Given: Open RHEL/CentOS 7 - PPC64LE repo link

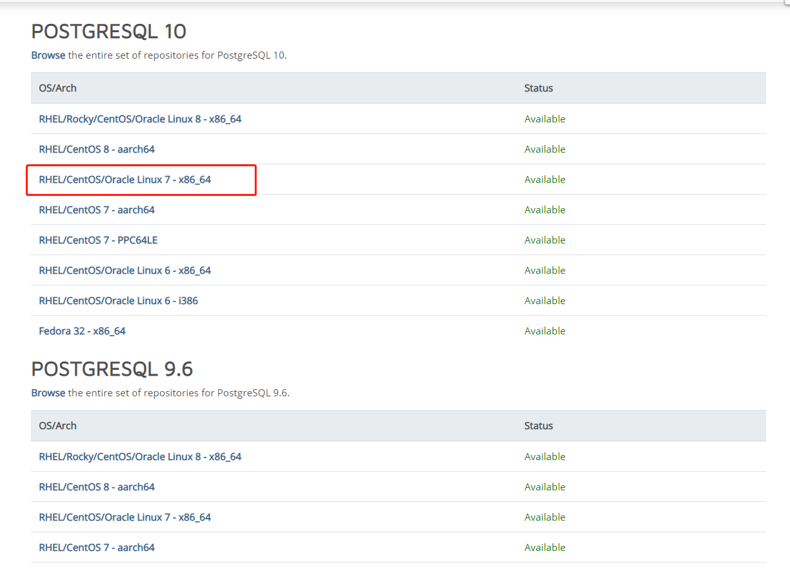Looking at the screenshot, I should pyautogui.click(x=98, y=240).
